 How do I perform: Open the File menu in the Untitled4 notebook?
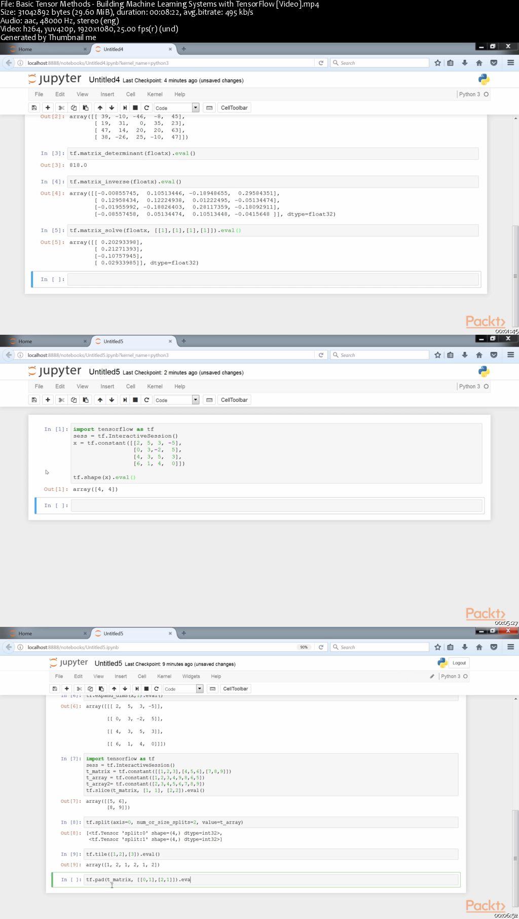39,94
